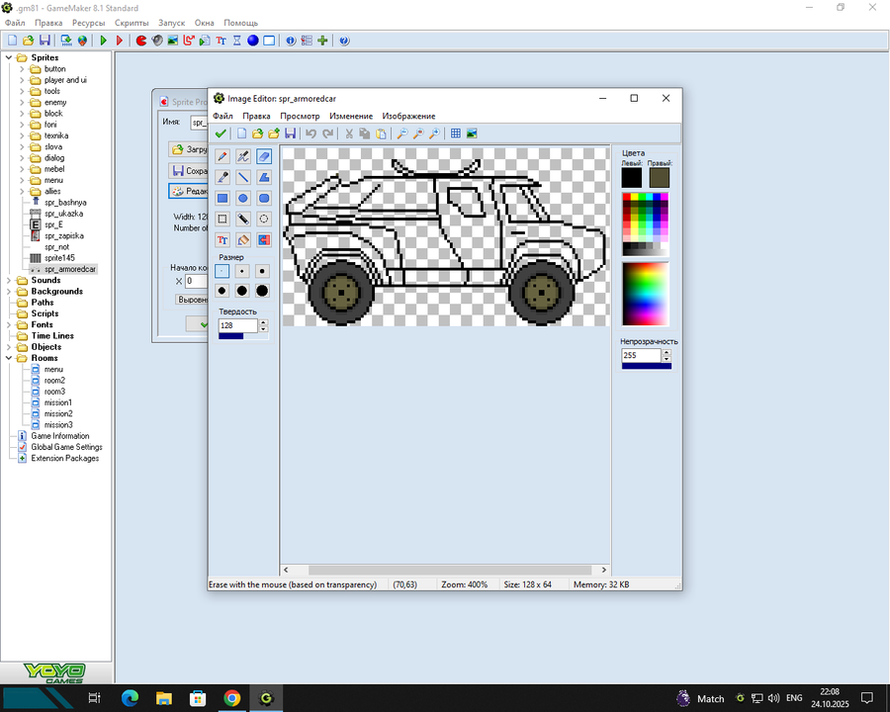Open Просмотр menu in Image Editor

point(300,116)
